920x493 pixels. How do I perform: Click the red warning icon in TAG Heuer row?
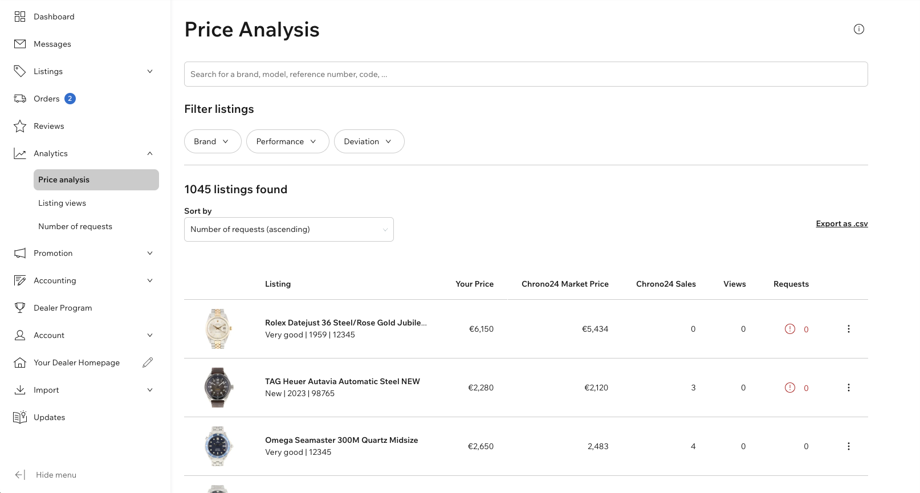click(790, 388)
